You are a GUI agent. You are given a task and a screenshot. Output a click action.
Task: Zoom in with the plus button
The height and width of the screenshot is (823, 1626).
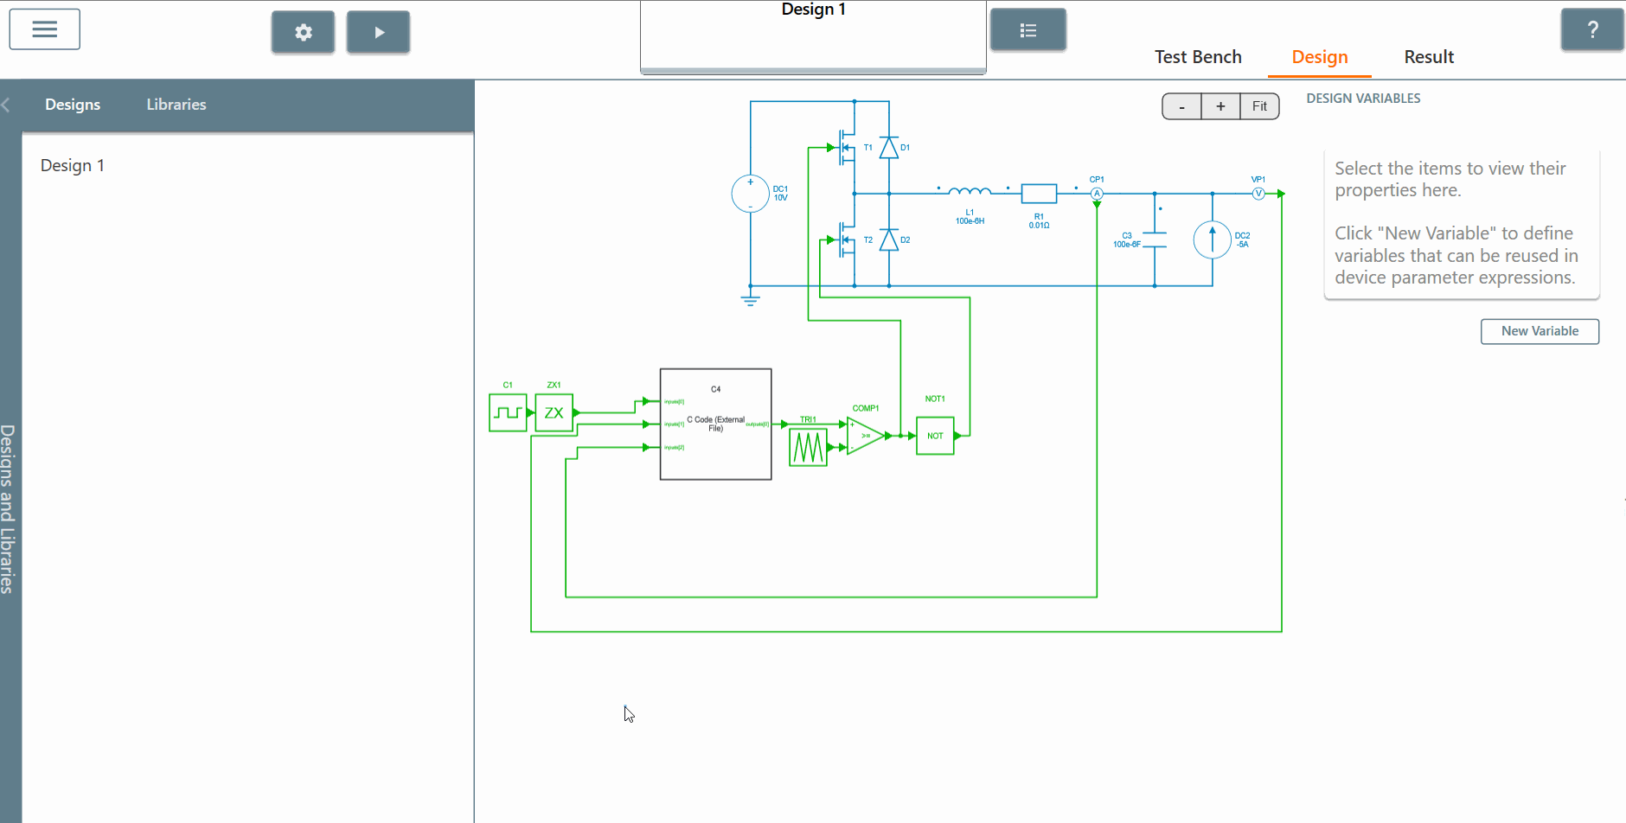pos(1220,106)
